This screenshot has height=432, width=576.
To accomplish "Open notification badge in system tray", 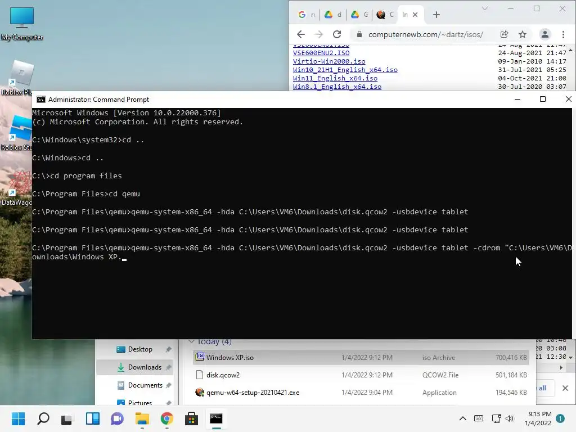I will (x=560, y=418).
